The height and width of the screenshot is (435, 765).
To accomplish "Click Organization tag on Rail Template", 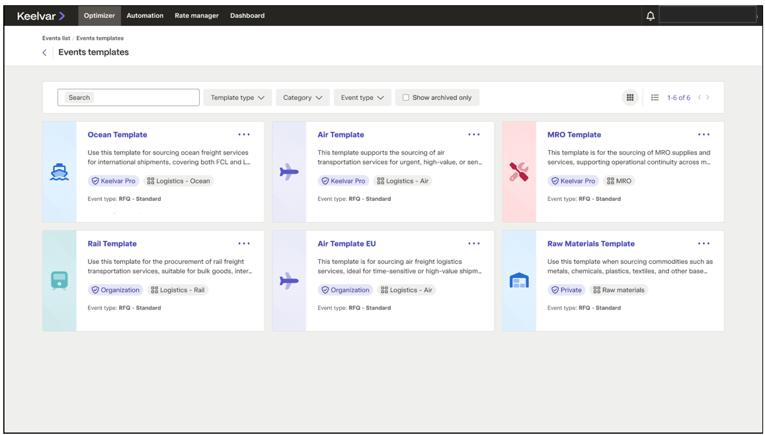I will 116,290.
